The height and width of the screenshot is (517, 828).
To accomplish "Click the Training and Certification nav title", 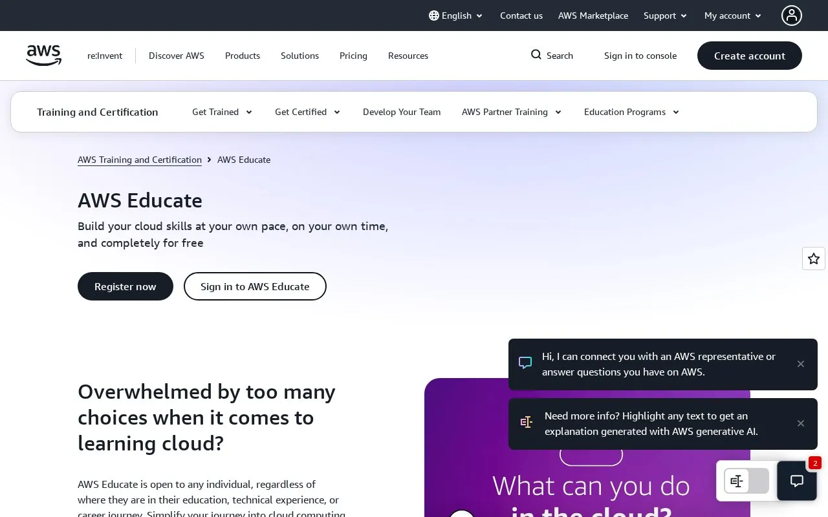I will click(x=98, y=112).
